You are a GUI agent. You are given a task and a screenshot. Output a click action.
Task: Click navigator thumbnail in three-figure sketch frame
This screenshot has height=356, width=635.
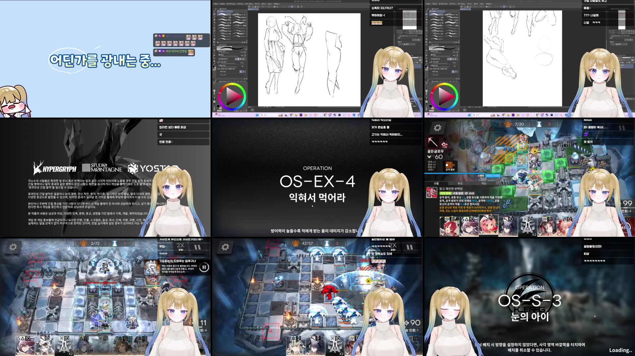pyautogui.click(x=409, y=20)
